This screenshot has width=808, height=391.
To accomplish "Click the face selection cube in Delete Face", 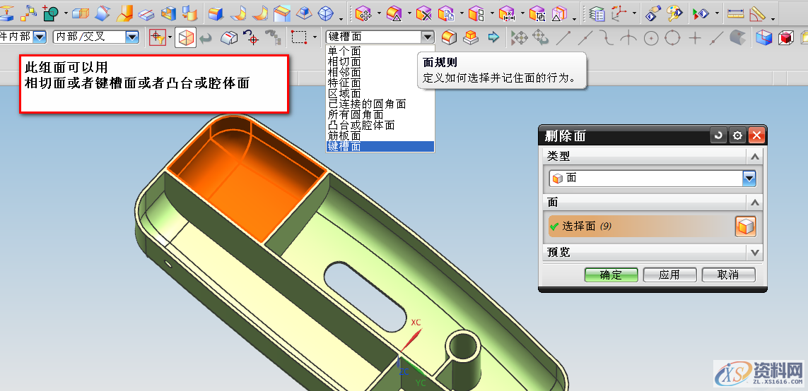I will point(745,226).
